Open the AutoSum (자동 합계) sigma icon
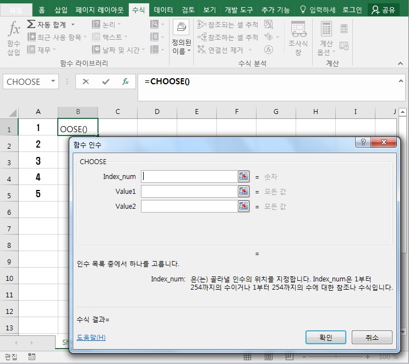Image resolution: width=409 pixels, height=364 pixels. [x=31, y=25]
